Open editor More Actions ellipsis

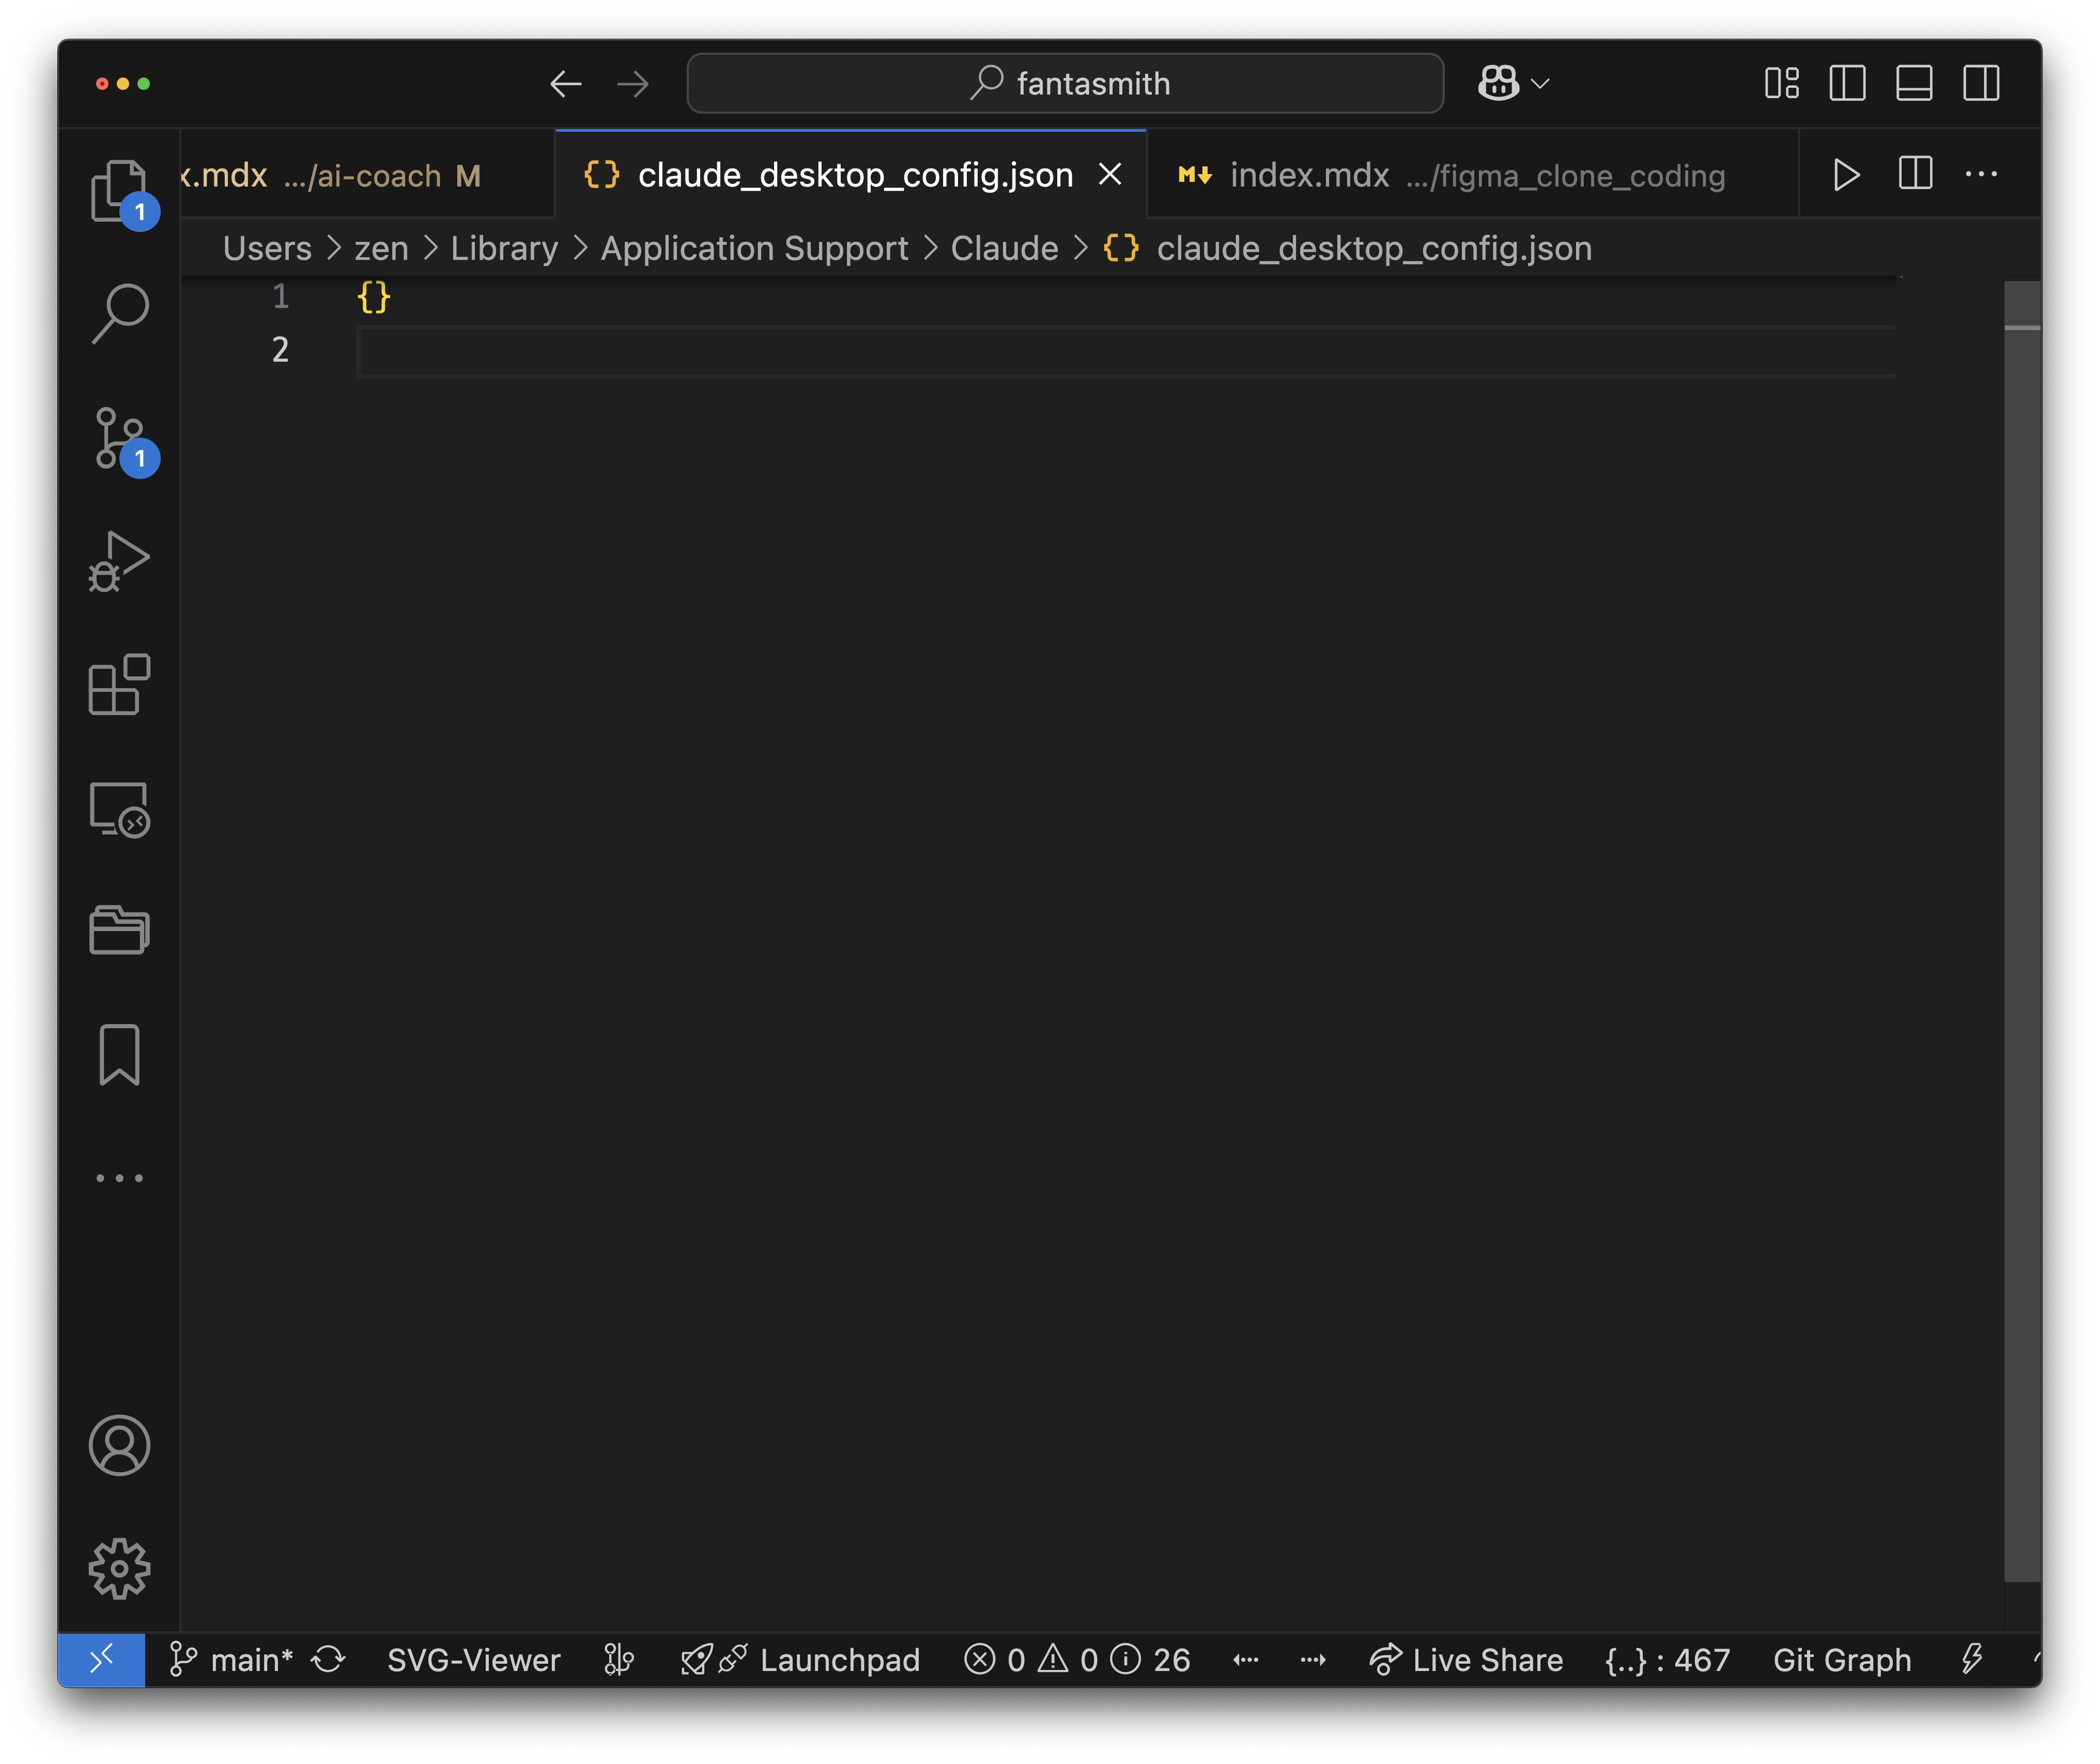(1981, 174)
